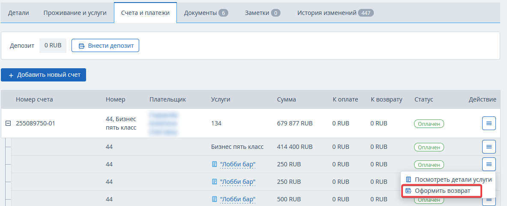Viewport: 507px width, 206px height.
Task: Open the Детали tab
Action: point(18,13)
